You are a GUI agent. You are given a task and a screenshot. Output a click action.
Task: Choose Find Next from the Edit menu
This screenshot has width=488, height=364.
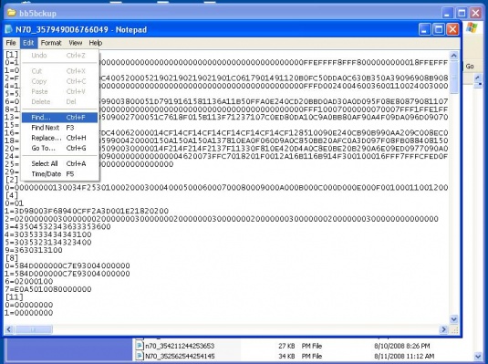(59, 128)
